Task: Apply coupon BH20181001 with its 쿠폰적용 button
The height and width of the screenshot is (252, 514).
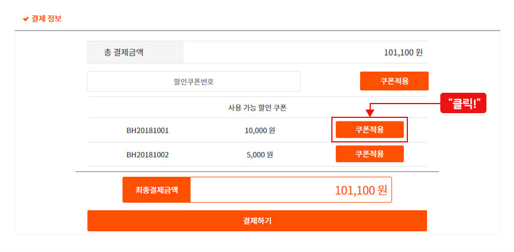Action: pyautogui.click(x=370, y=129)
